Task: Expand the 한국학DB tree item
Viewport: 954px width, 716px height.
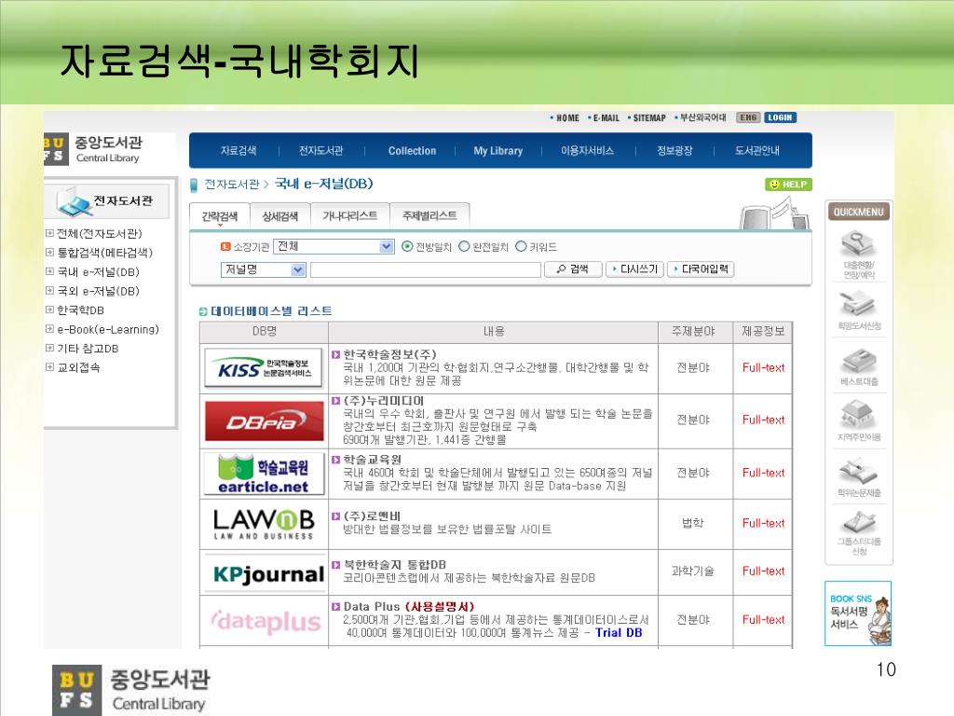Action: tap(49, 310)
